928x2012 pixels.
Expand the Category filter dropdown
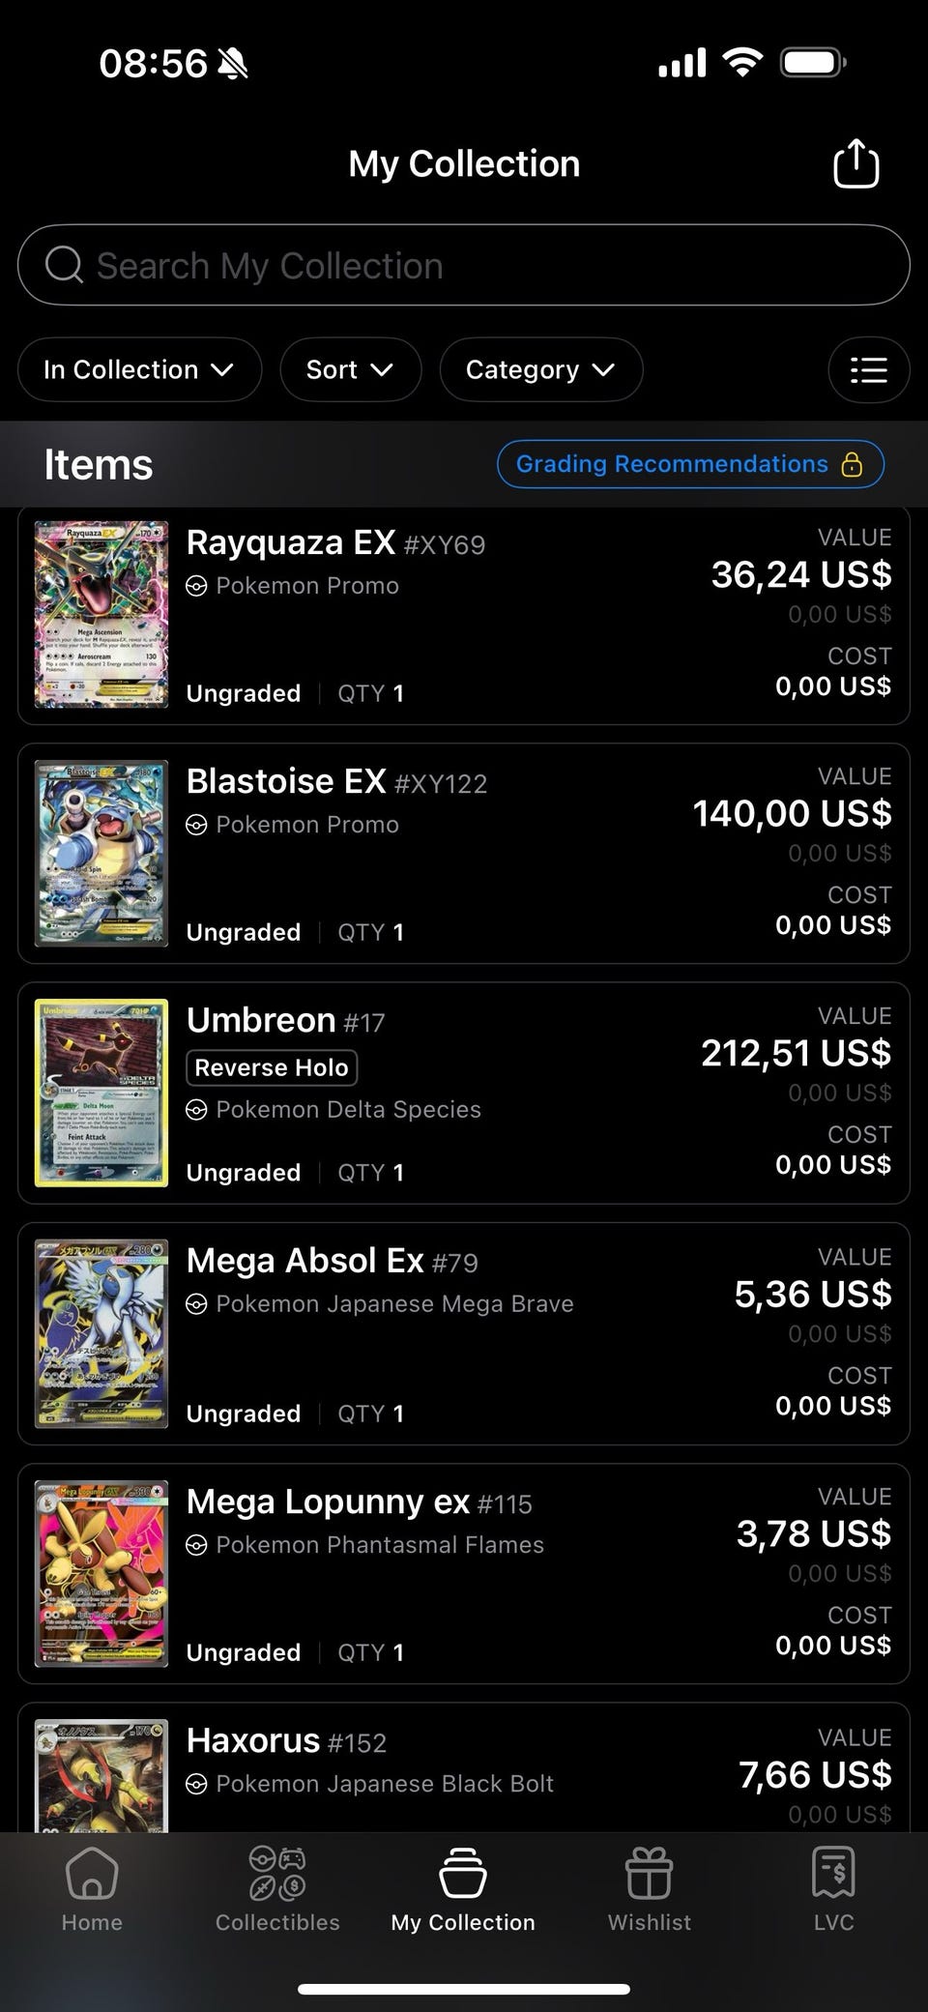point(540,369)
